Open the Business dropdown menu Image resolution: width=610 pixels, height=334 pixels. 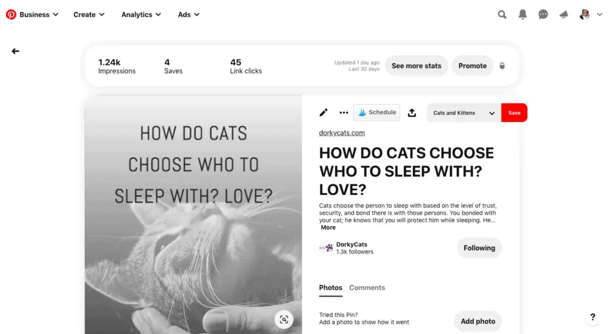pos(39,15)
